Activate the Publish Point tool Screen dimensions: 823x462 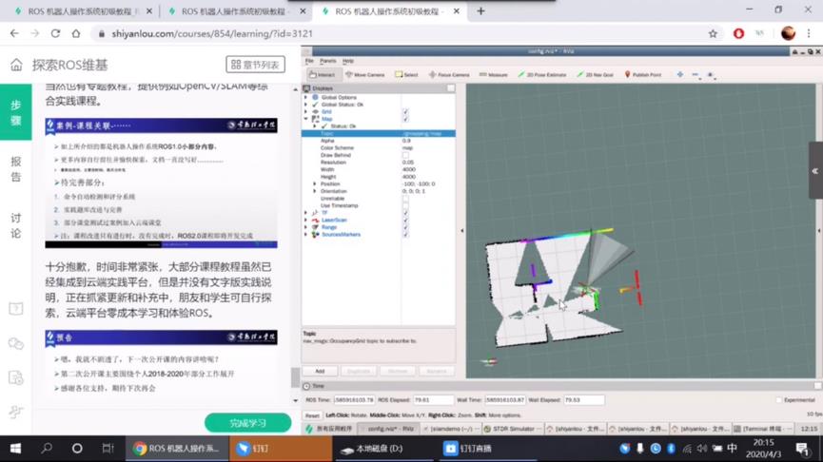(643, 74)
